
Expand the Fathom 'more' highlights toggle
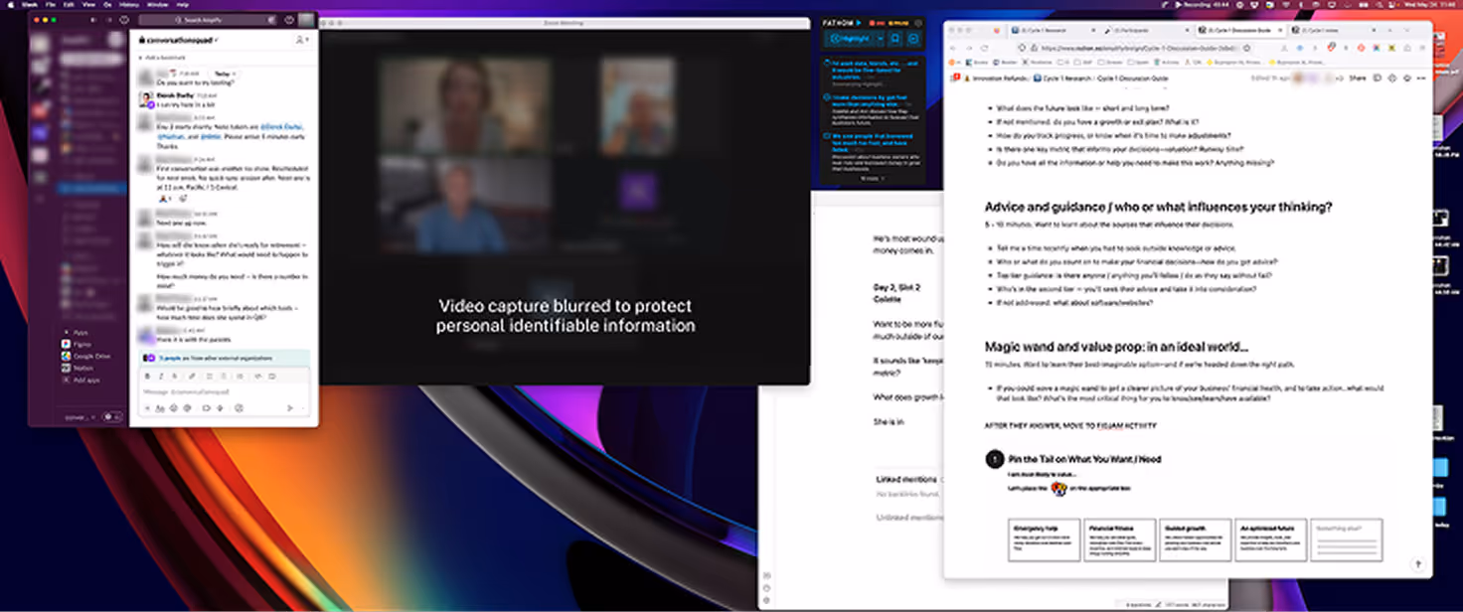pos(873,178)
